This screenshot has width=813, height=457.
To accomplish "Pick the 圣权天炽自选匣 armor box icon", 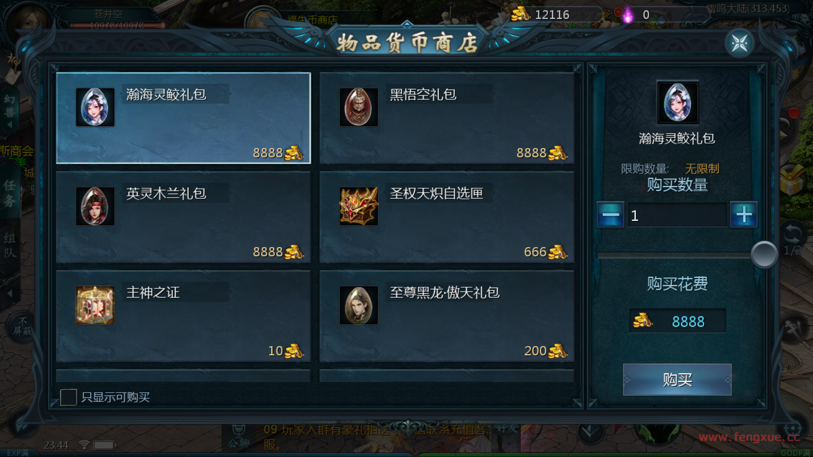I will coord(359,206).
